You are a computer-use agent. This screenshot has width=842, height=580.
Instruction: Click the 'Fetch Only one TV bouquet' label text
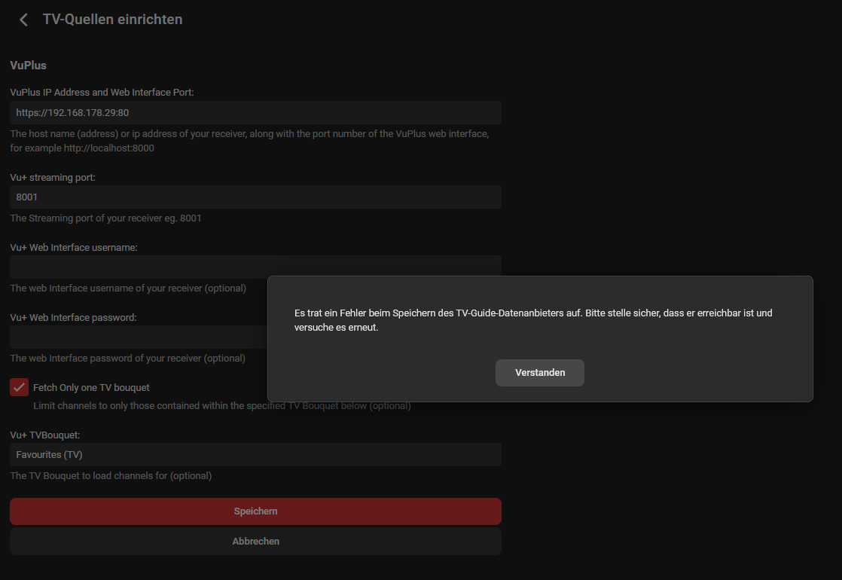coord(91,387)
